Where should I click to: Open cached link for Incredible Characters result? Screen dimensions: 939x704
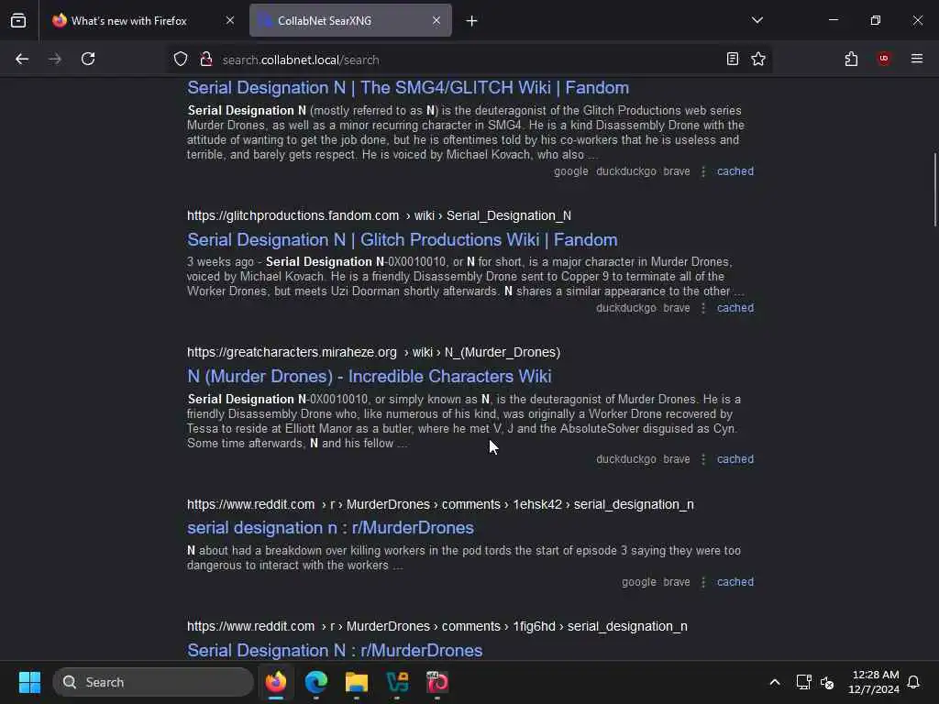click(735, 459)
